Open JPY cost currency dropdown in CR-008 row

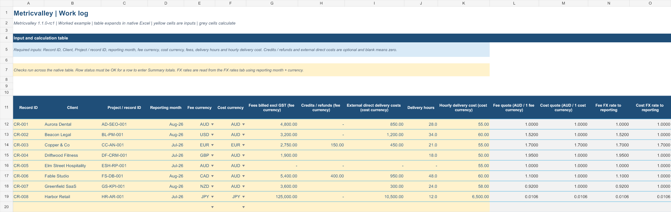pyautogui.click(x=244, y=197)
